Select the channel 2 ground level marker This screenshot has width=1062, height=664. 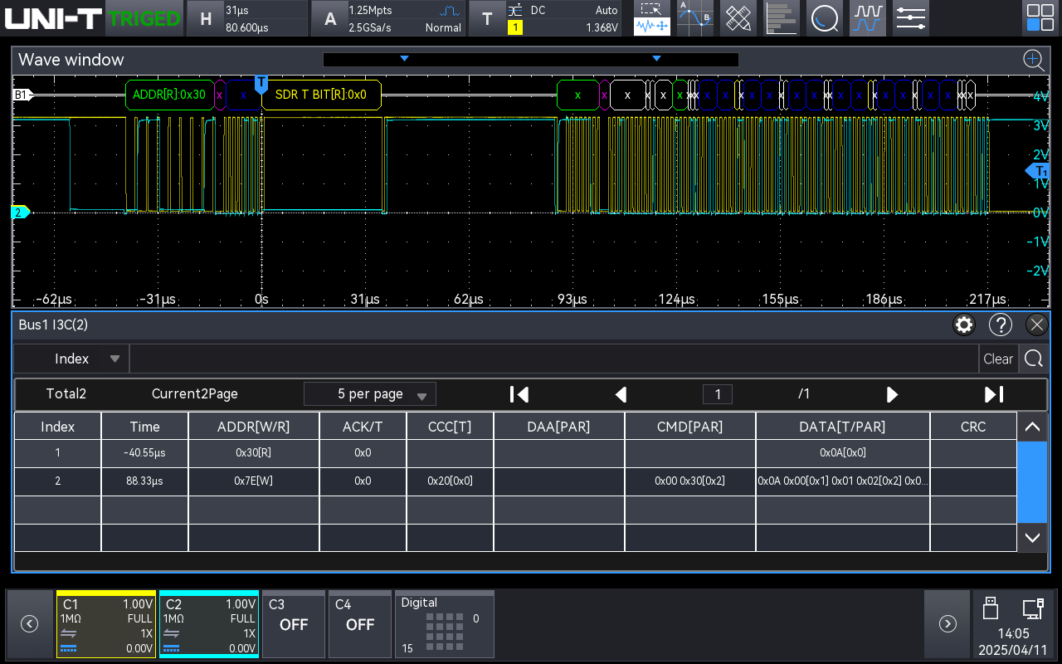click(x=20, y=212)
